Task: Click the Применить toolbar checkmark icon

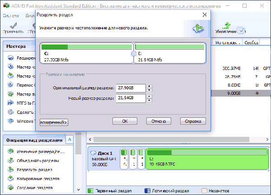Action: click(13, 26)
